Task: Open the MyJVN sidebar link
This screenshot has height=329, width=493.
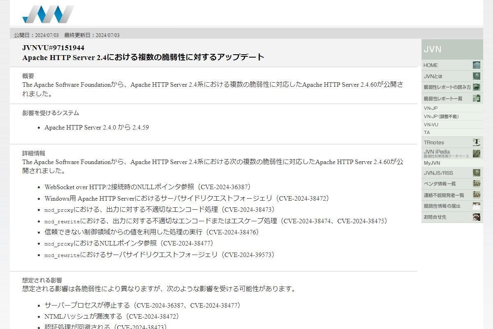Action: 432,163
